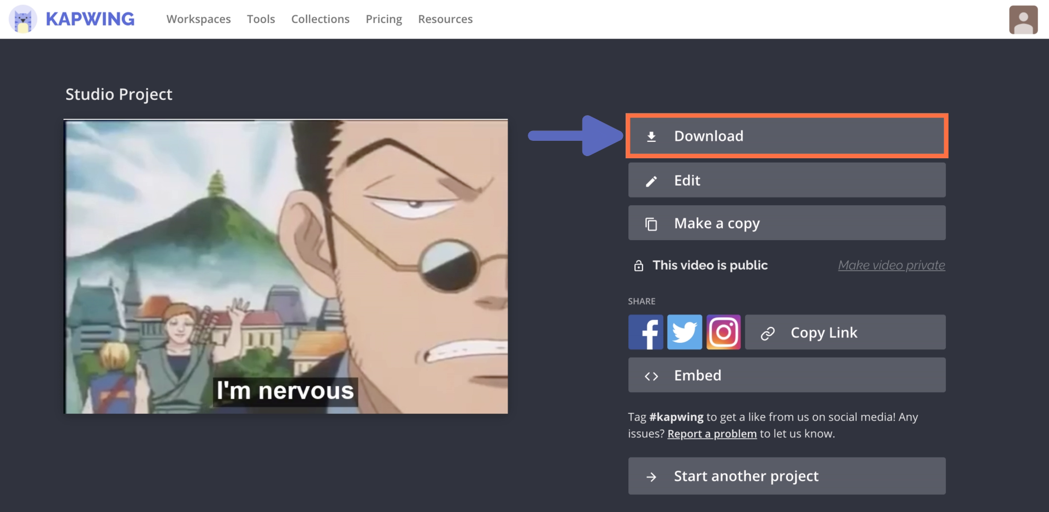Open the user profile avatar

click(x=1024, y=18)
